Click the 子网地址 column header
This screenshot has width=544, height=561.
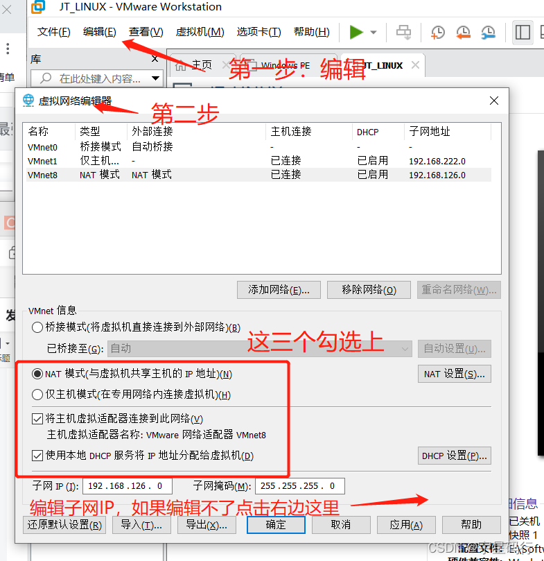448,131
